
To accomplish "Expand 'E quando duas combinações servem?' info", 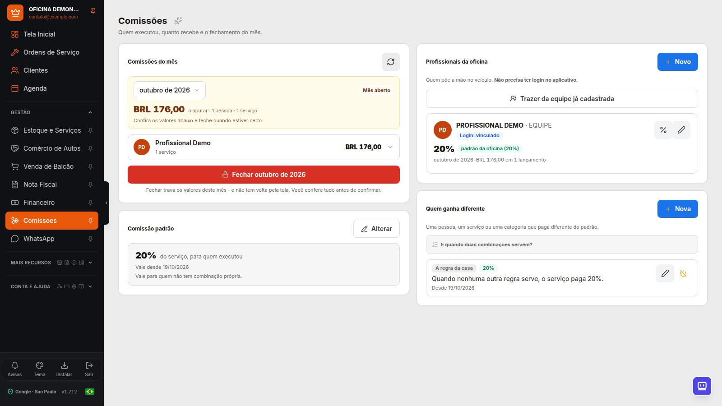I will point(562,245).
